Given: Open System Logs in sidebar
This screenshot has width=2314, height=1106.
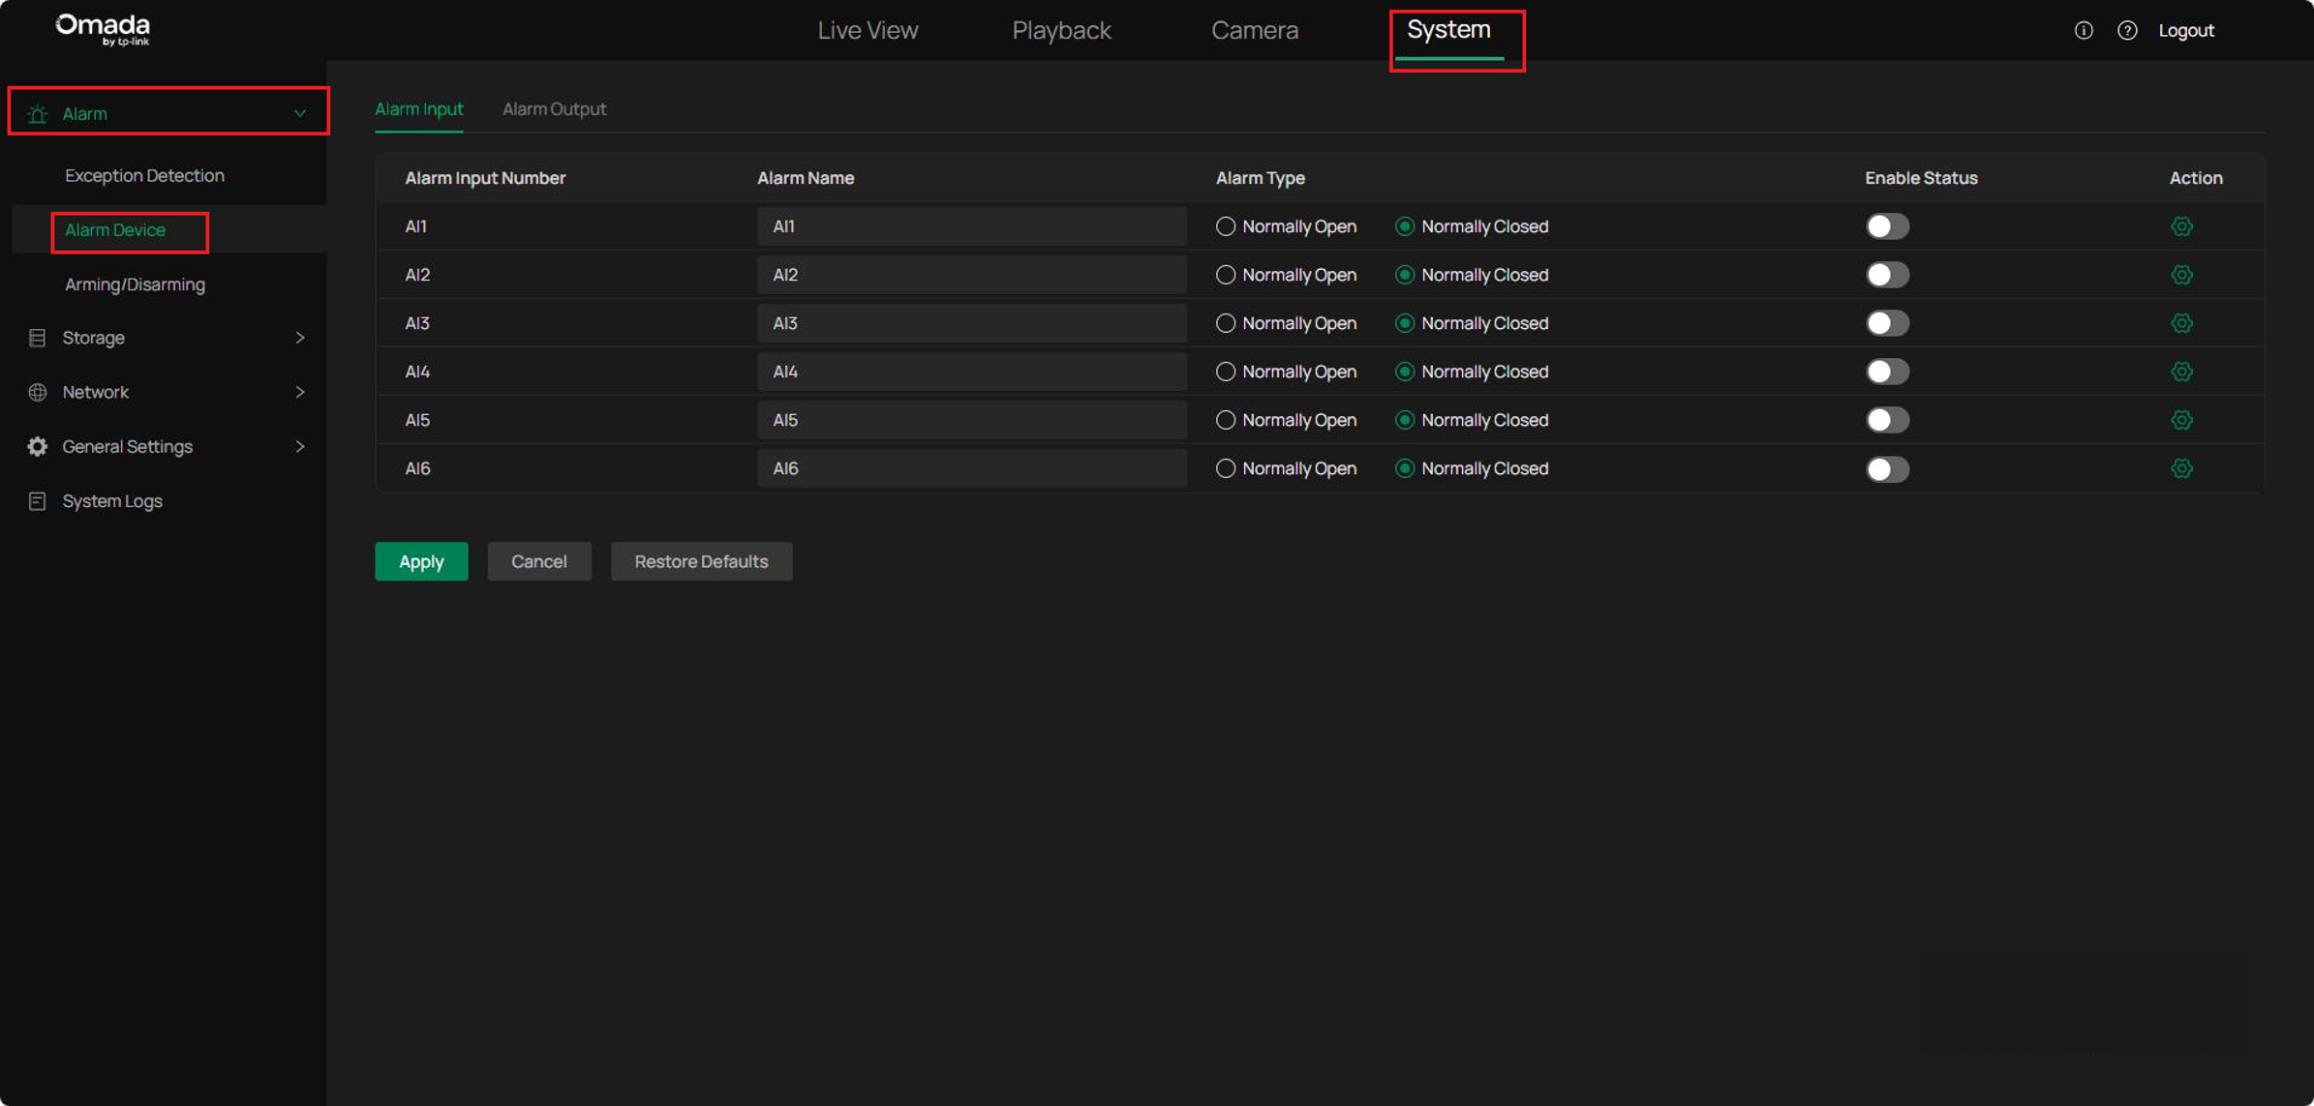Looking at the screenshot, I should pos(112,501).
